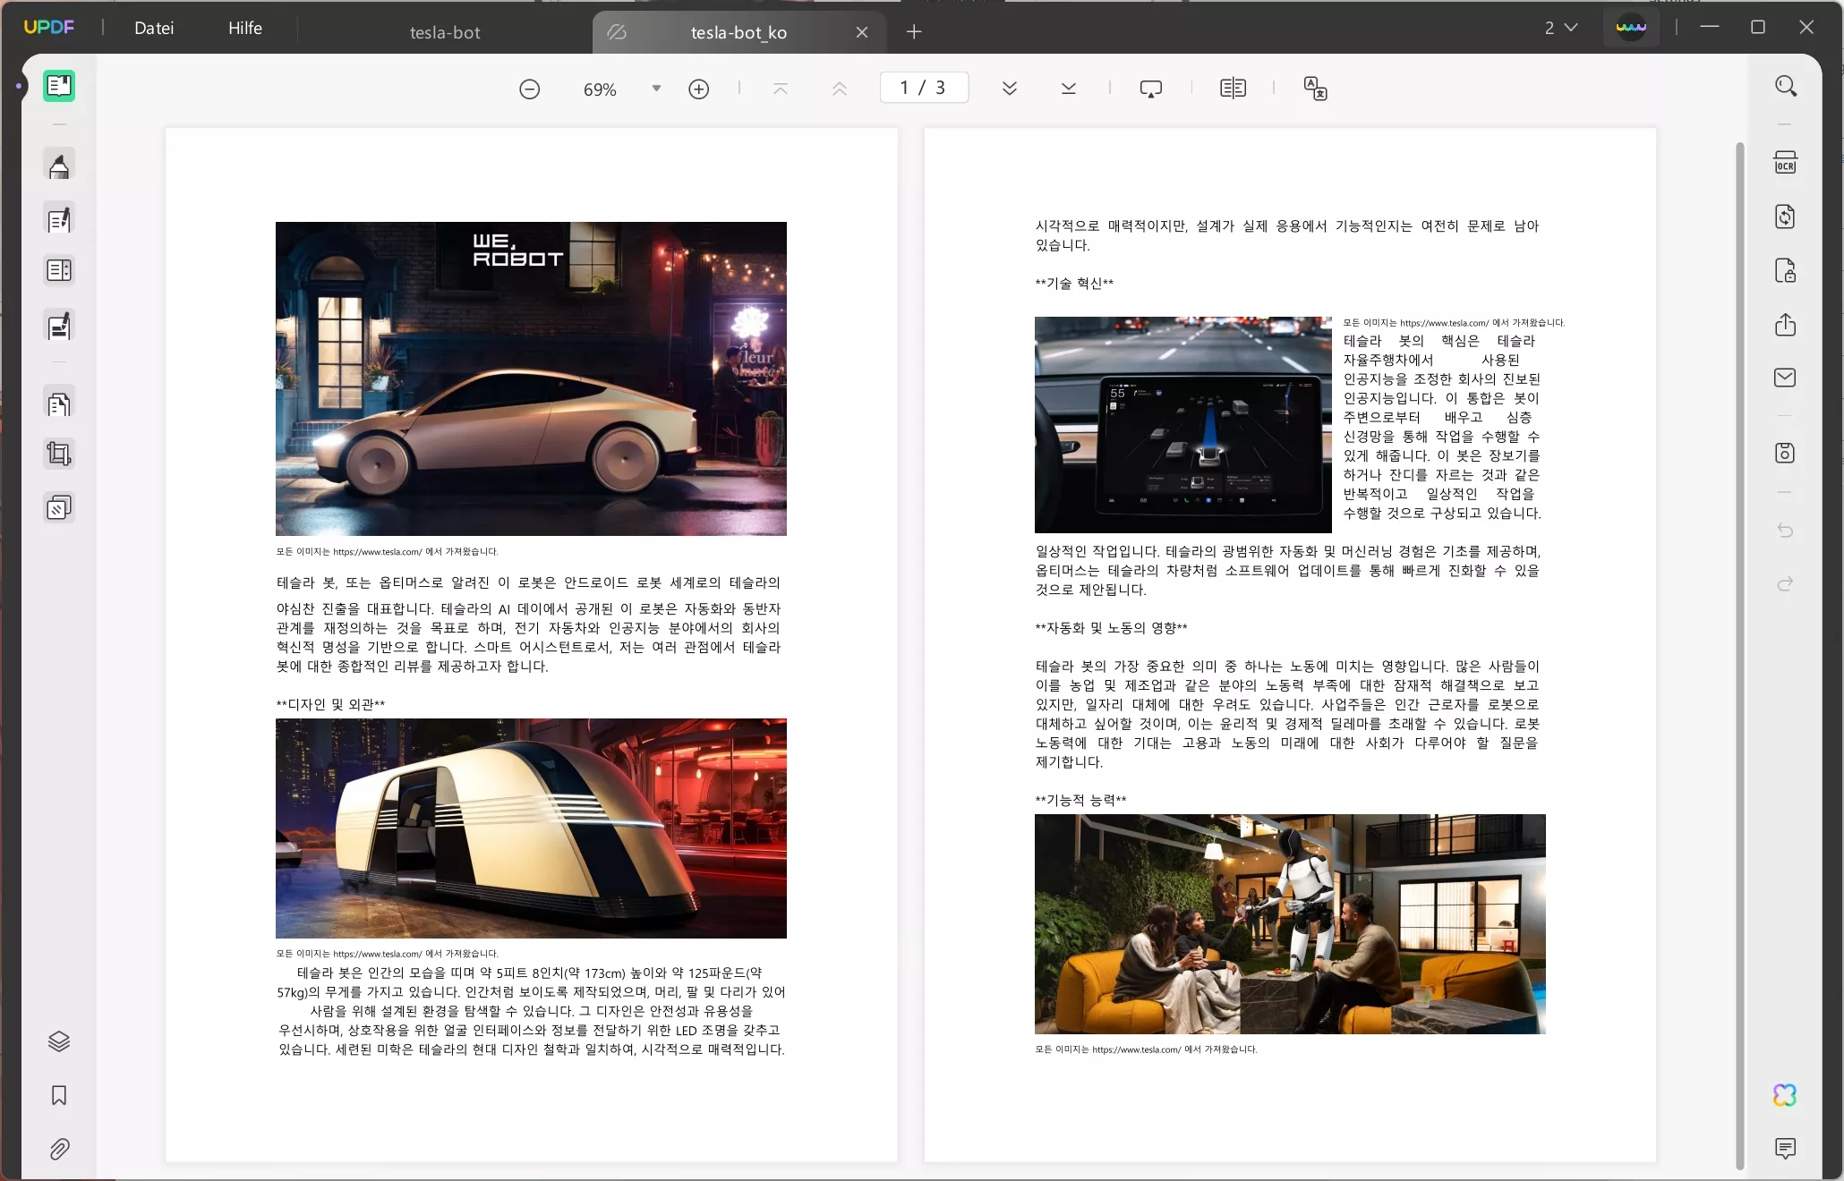The image size is (1844, 1181).
Task: Click the tesla.com link under first image
Action: pos(377,552)
